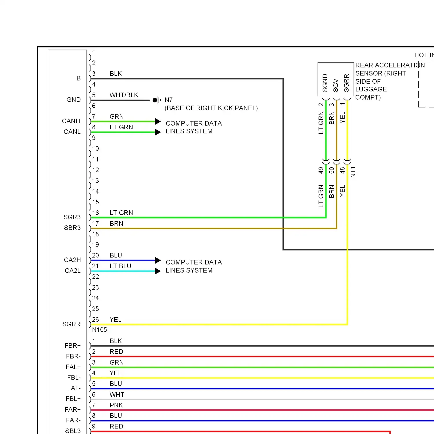Click the CANH pin label
The height and width of the screenshot is (434, 434).
(71, 121)
